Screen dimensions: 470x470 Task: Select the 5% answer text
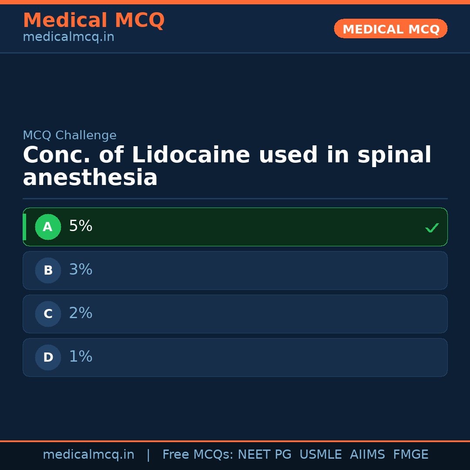point(81,226)
